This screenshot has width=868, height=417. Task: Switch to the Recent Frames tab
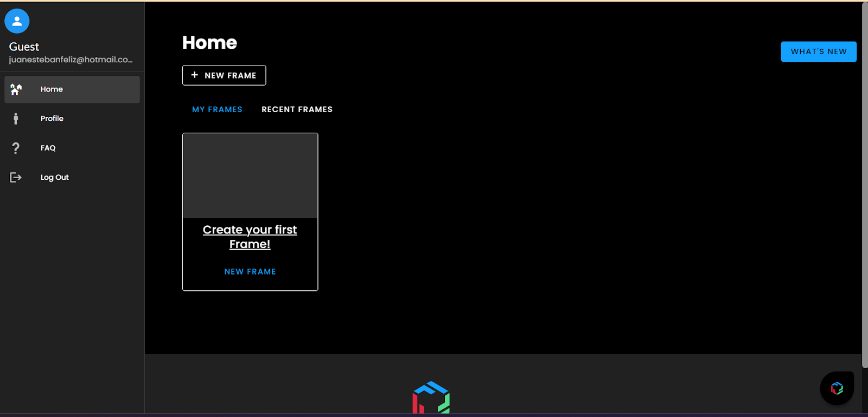pyautogui.click(x=297, y=109)
